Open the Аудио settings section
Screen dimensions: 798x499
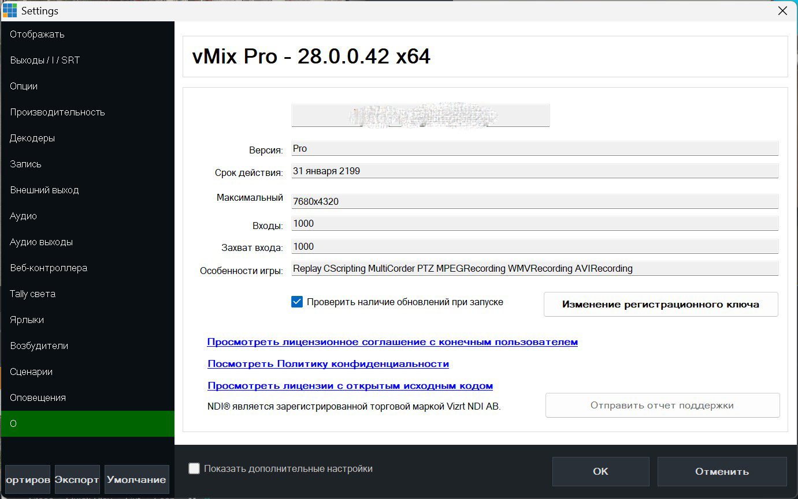click(x=23, y=216)
